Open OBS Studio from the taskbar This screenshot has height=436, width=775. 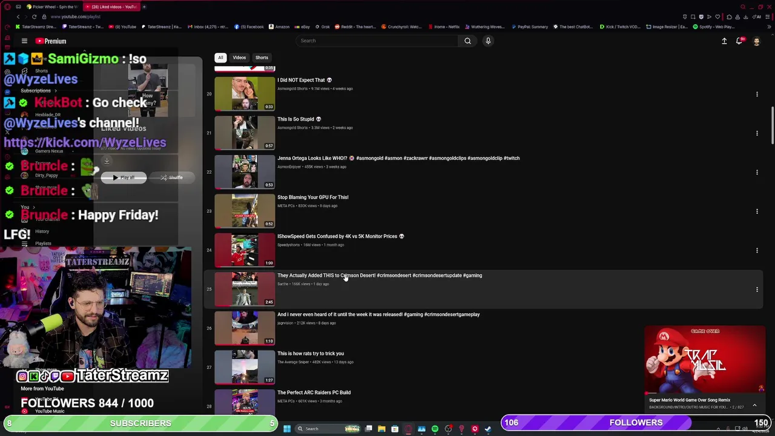click(448, 429)
